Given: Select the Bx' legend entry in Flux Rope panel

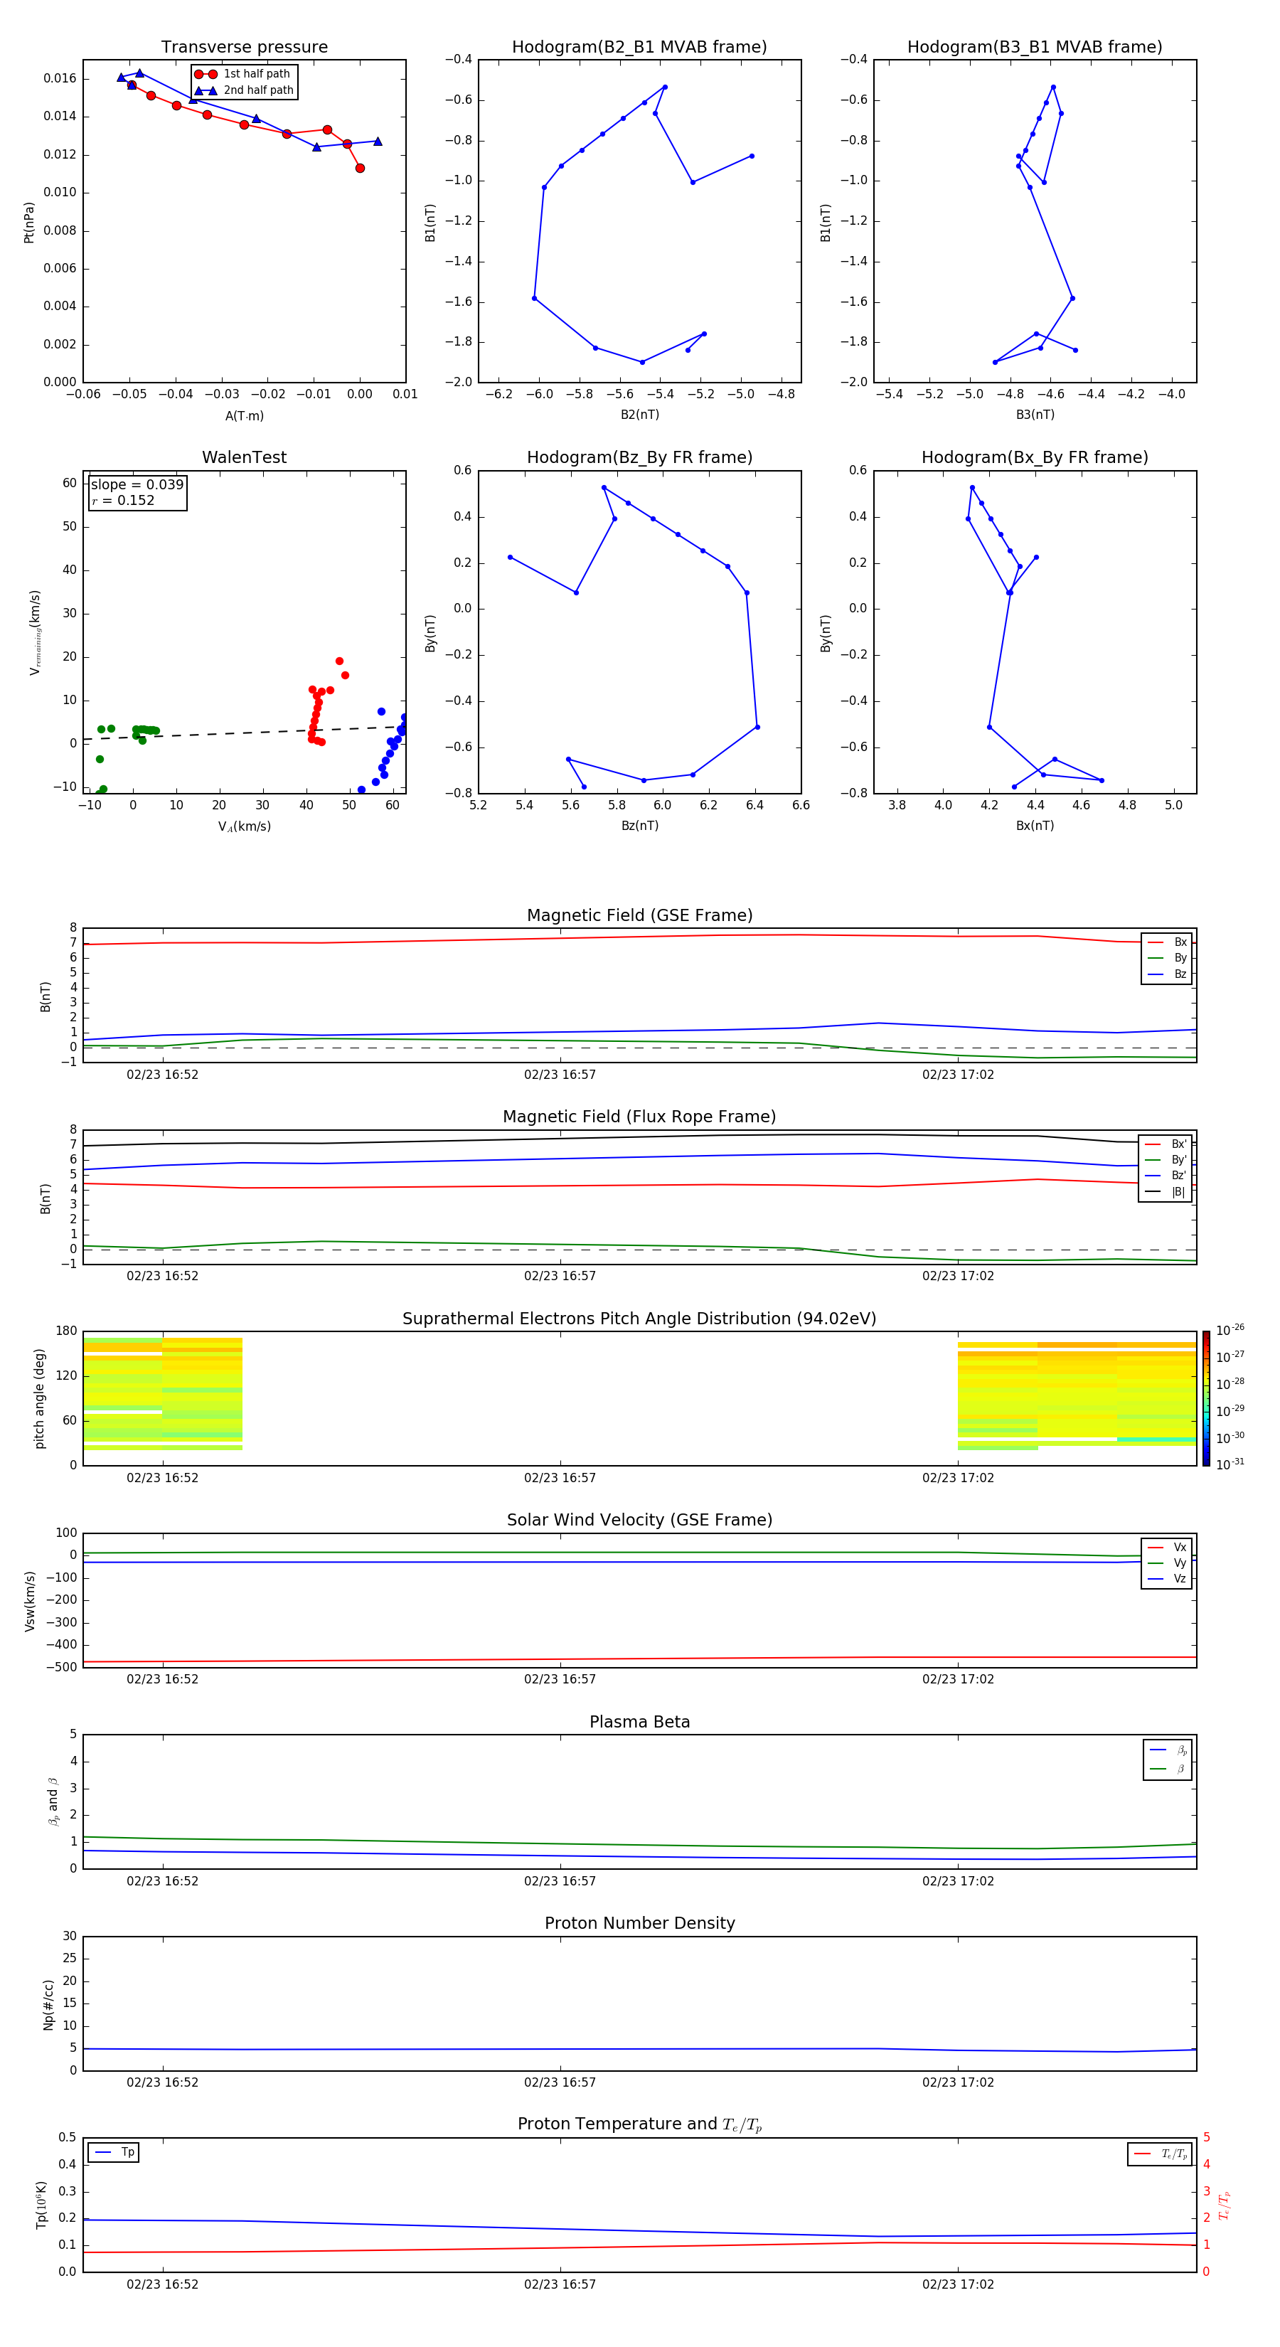Looking at the screenshot, I should click(1166, 1144).
